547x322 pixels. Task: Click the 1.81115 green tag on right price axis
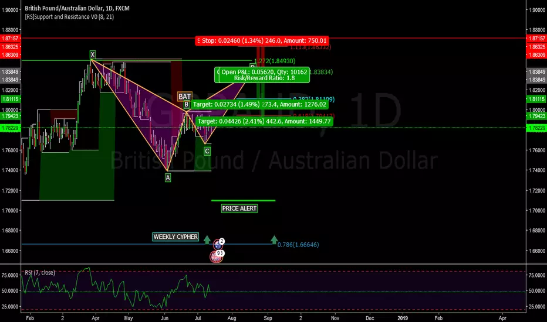coord(536,99)
